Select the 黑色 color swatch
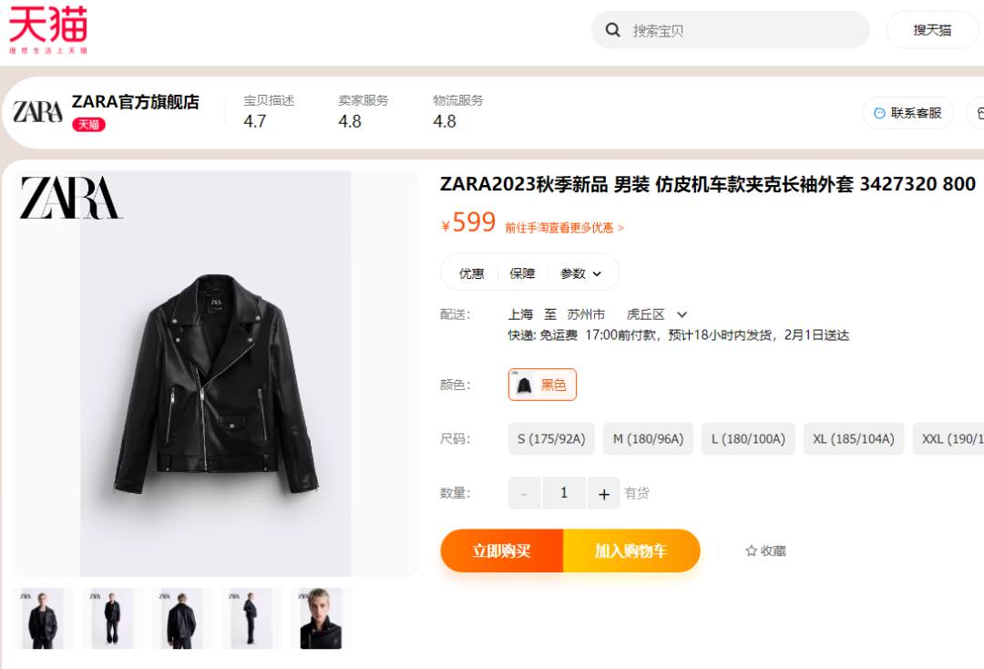984x669 pixels. click(542, 385)
